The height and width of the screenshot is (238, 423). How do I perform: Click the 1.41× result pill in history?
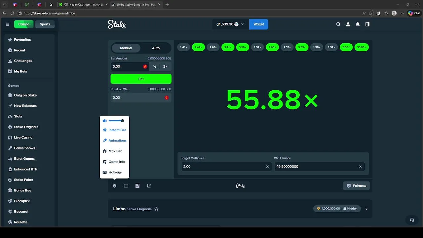(183, 47)
